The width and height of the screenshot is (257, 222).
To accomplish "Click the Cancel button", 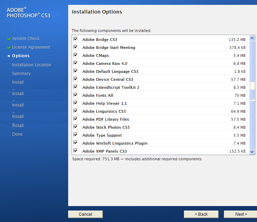I will tap(86, 214).
